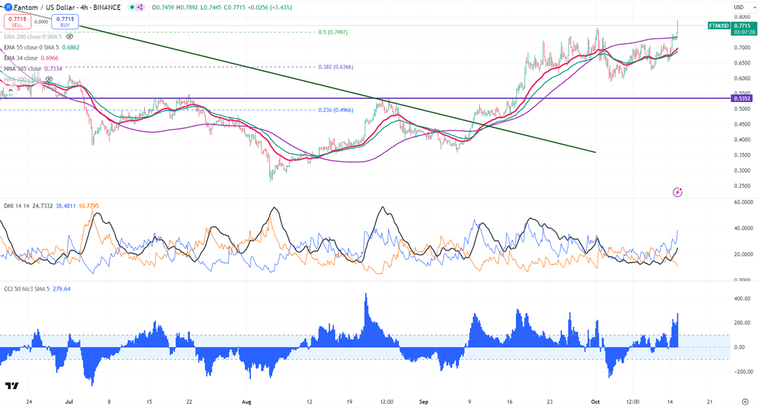Select the EMA 55 close 0 SMA 5 legend
The image size is (766, 408).
30,47
